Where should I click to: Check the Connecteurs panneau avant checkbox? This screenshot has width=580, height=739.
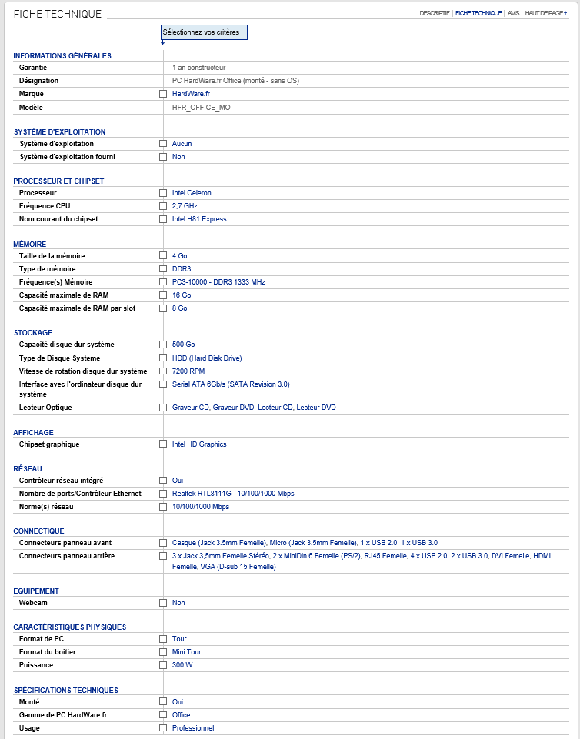click(x=163, y=543)
